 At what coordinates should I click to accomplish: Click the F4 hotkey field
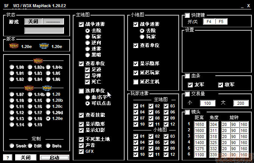[209, 22]
